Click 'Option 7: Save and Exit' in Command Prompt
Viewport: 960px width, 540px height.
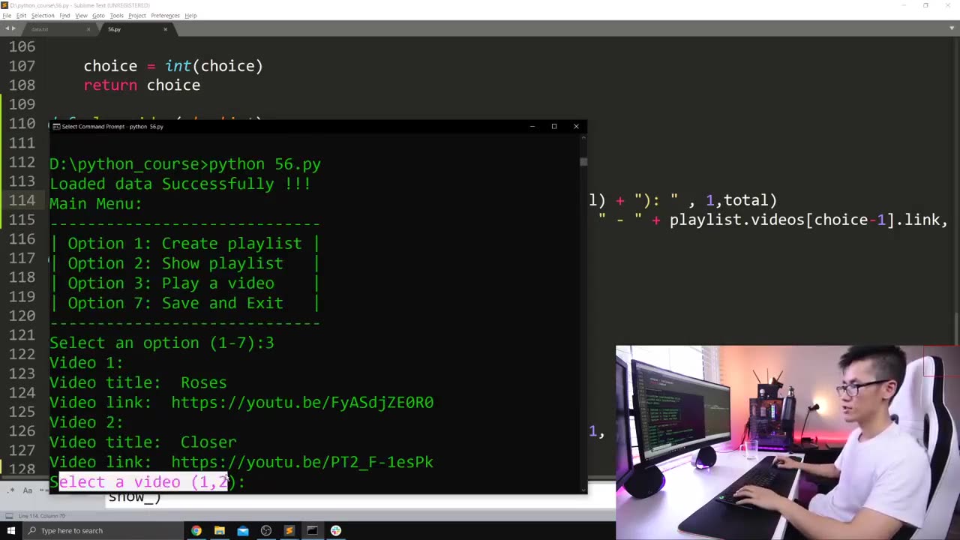[x=175, y=303]
